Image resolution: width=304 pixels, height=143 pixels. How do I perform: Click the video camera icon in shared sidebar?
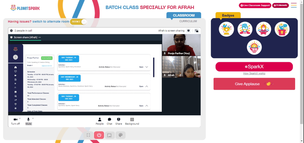pyautogui.click(x=16, y=75)
